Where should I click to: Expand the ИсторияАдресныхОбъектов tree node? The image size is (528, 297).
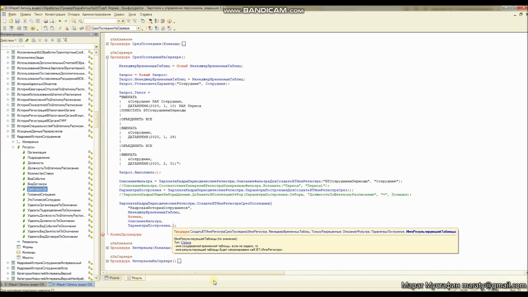(x=8, y=84)
